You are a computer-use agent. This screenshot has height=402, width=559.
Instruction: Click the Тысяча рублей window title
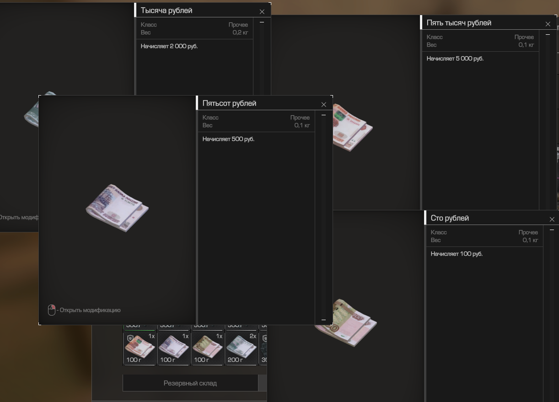167,11
